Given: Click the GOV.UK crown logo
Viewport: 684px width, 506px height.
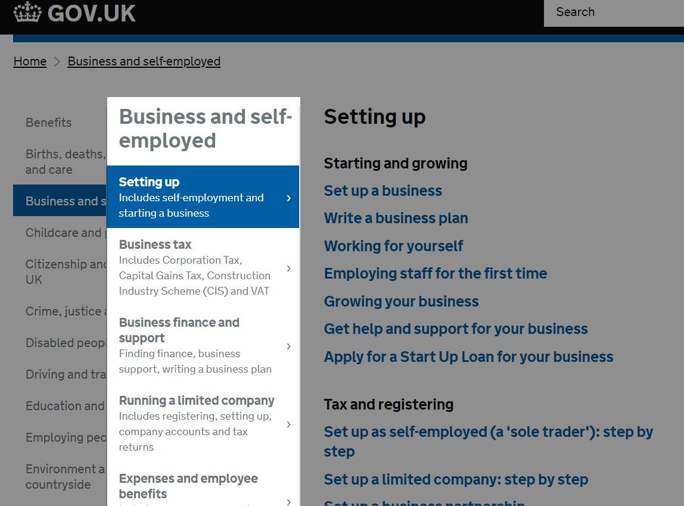Looking at the screenshot, I should click(x=27, y=13).
